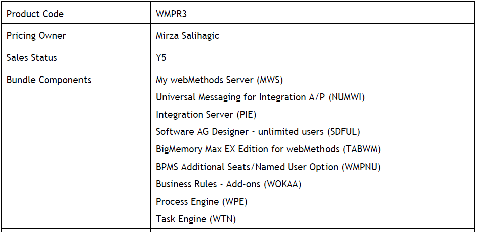Select Software AG Designer unlimited users line
The image size is (488, 232).
258,132
